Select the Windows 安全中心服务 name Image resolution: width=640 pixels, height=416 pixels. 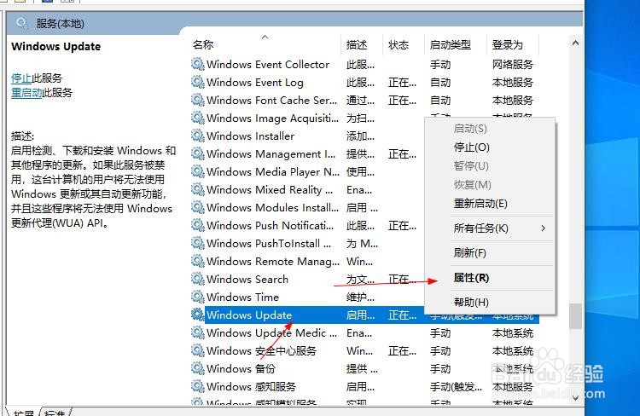[262, 351]
